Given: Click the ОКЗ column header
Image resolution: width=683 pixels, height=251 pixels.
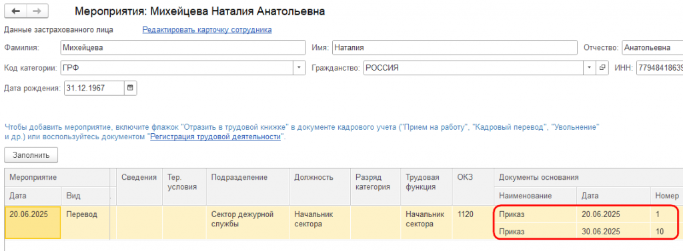Looking at the screenshot, I should [x=473, y=187].
